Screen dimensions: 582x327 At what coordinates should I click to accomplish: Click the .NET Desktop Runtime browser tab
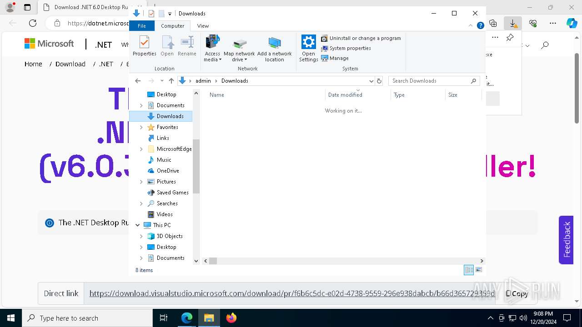pos(85,7)
